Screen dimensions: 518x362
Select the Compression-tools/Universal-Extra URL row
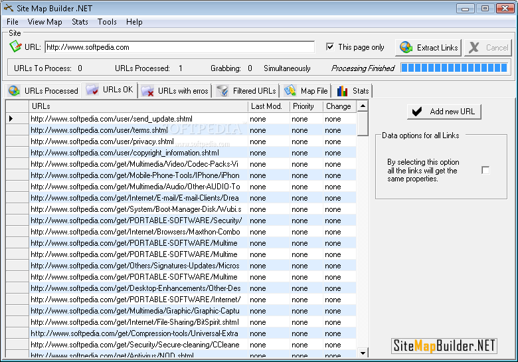pyautogui.click(x=193, y=333)
